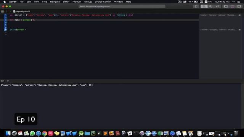The image size is (244, 137).
Task: Open Finder from the Dock
Action: click(x=8, y=133)
